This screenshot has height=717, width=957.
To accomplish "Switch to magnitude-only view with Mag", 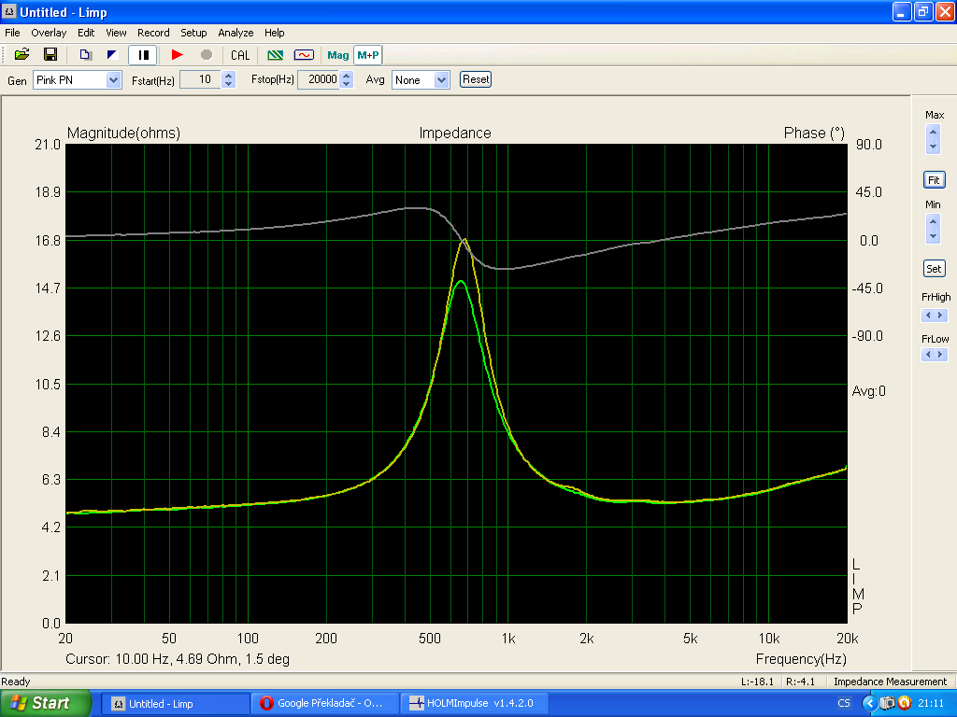I will (337, 55).
